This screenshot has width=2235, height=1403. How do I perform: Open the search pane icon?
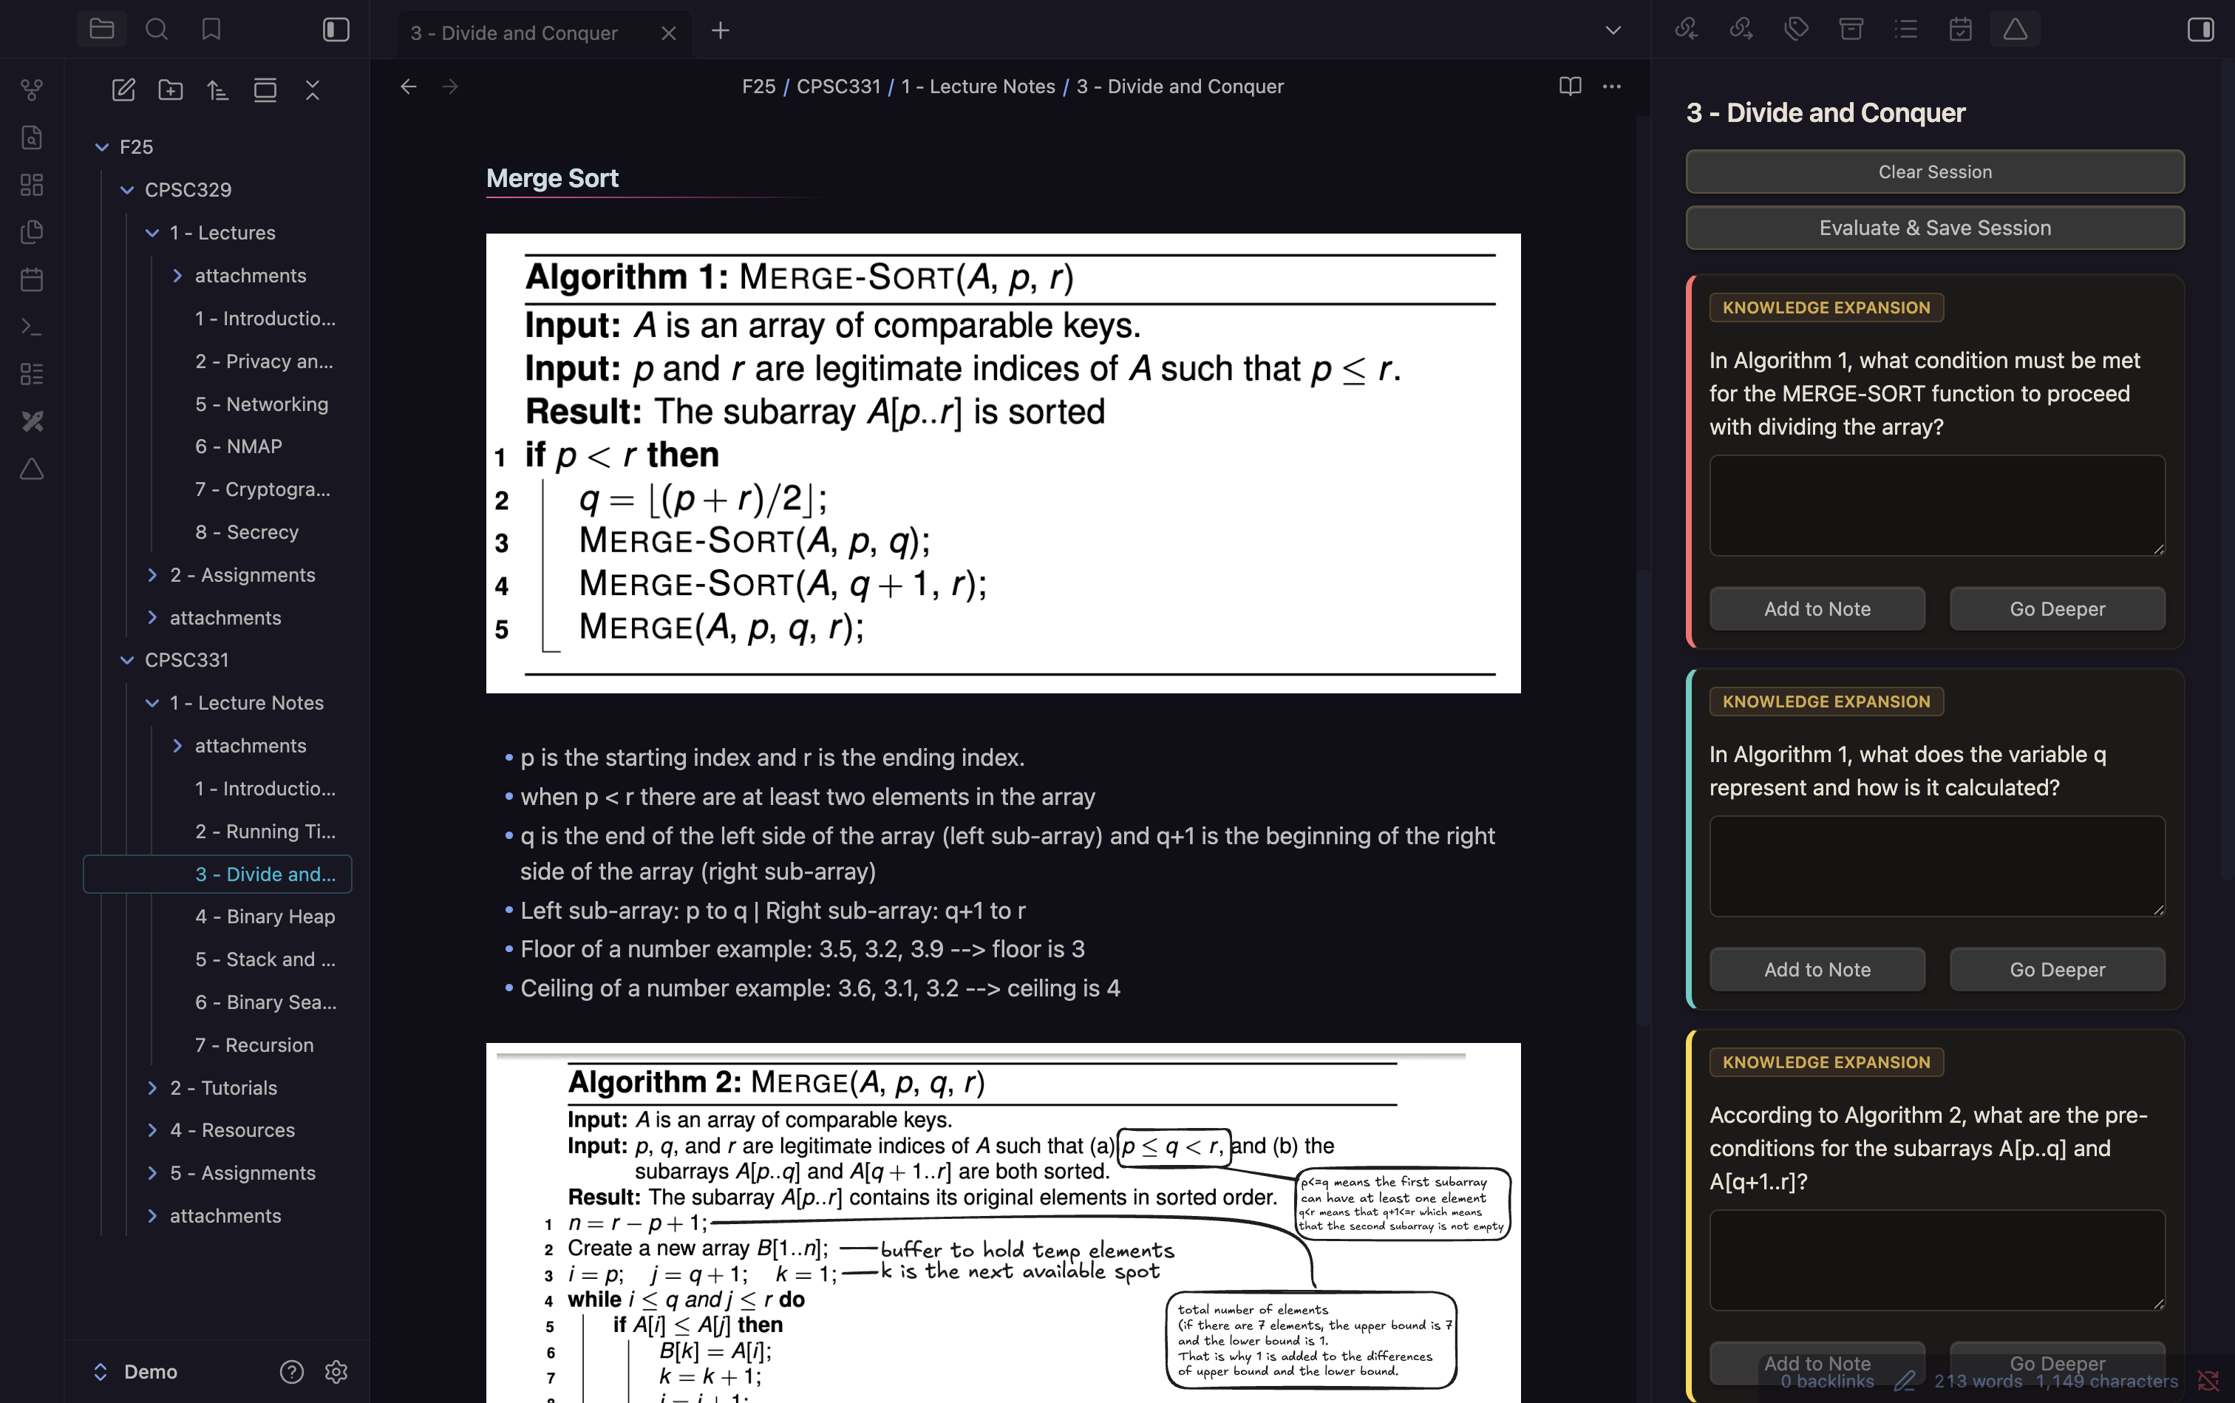(156, 30)
